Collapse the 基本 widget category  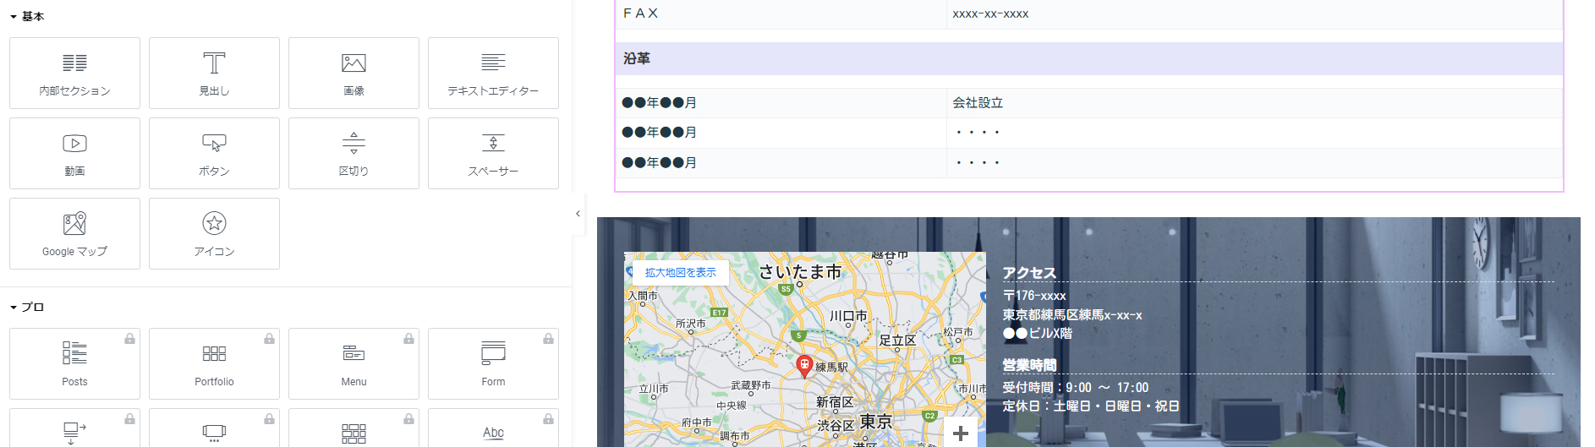coord(27,16)
